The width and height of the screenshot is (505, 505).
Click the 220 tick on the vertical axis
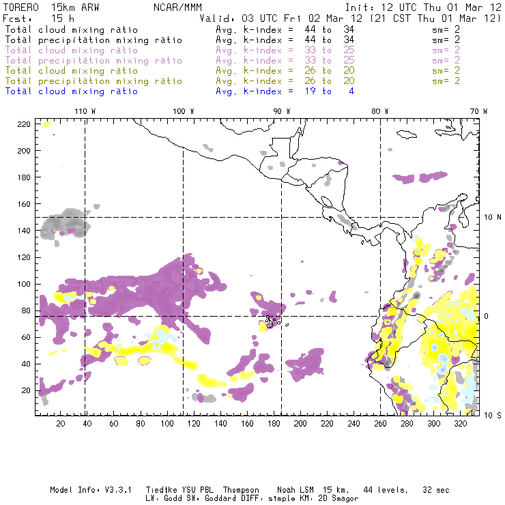(25, 124)
